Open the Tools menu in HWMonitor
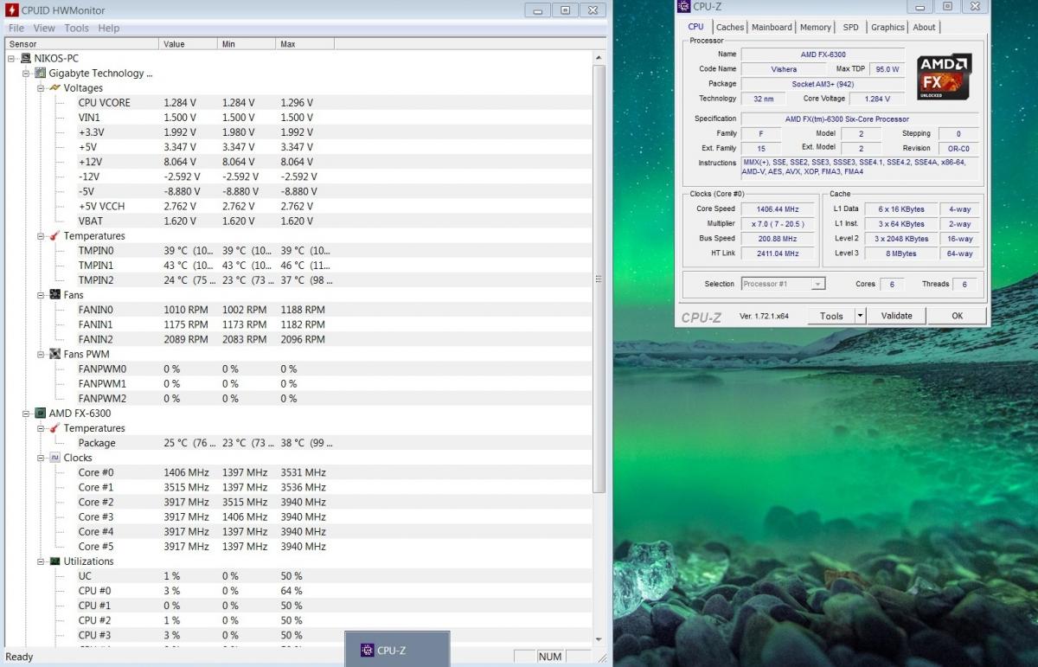Image resolution: width=1038 pixels, height=667 pixels. pos(76,28)
